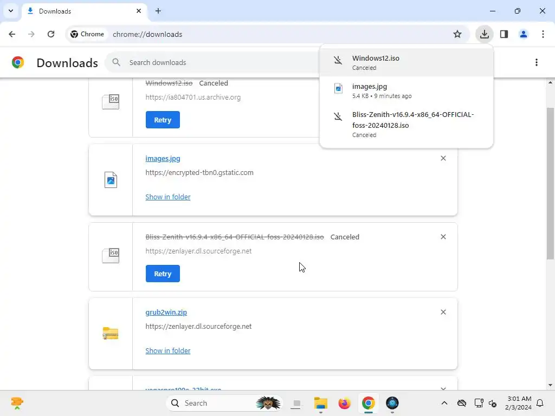Retry the Bliss-Zenith iso download
The height and width of the screenshot is (416, 555).
163,274
